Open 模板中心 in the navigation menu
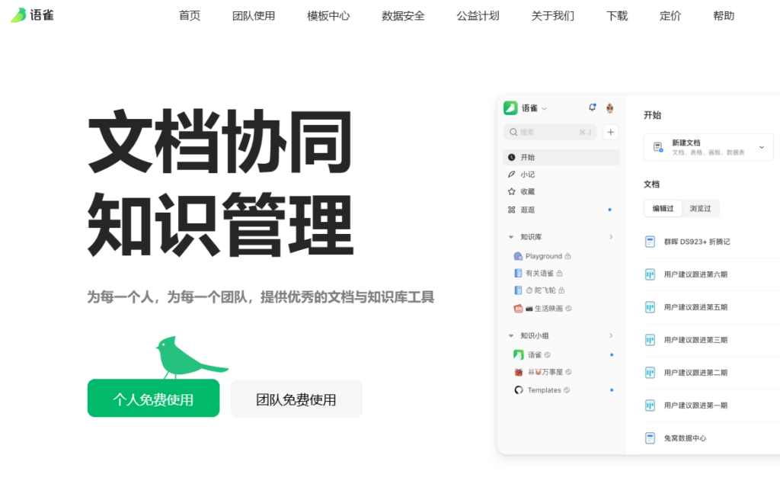The height and width of the screenshot is (500, 780). click(x=328, y=15)
